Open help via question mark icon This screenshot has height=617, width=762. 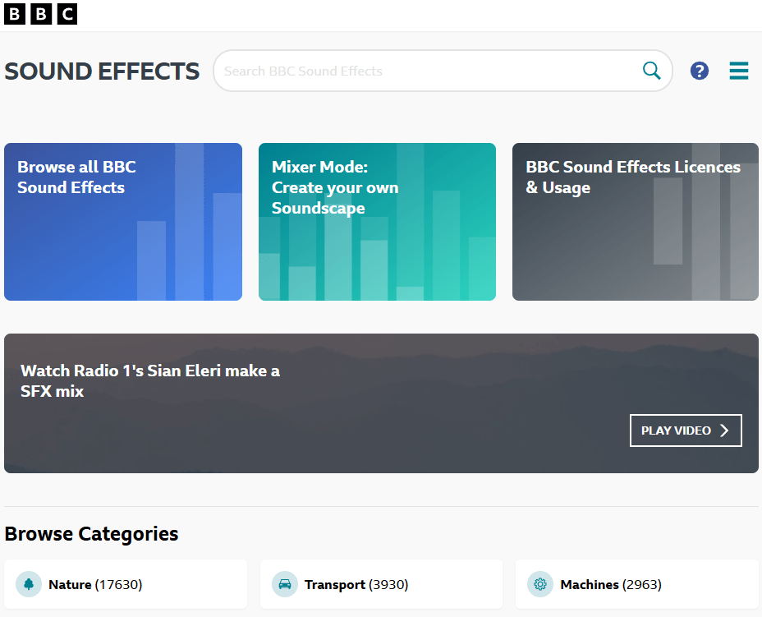700,71
